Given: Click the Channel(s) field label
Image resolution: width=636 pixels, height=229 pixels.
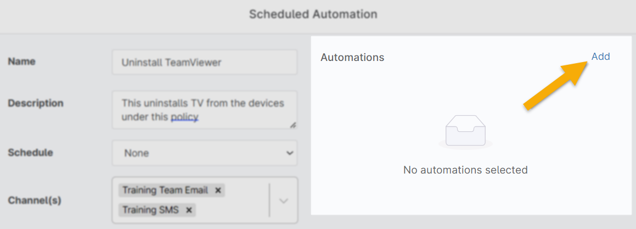Looking at the screenshot, I should click(x=34, y=200).
